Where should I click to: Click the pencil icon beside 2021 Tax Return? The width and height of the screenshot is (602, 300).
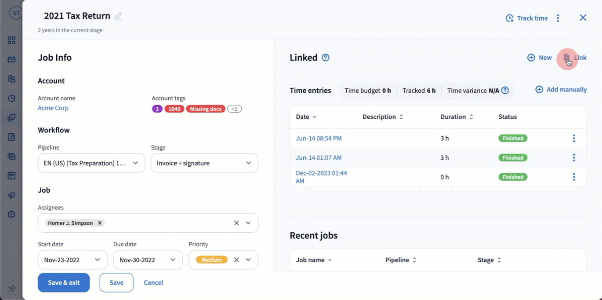[118, 16]
